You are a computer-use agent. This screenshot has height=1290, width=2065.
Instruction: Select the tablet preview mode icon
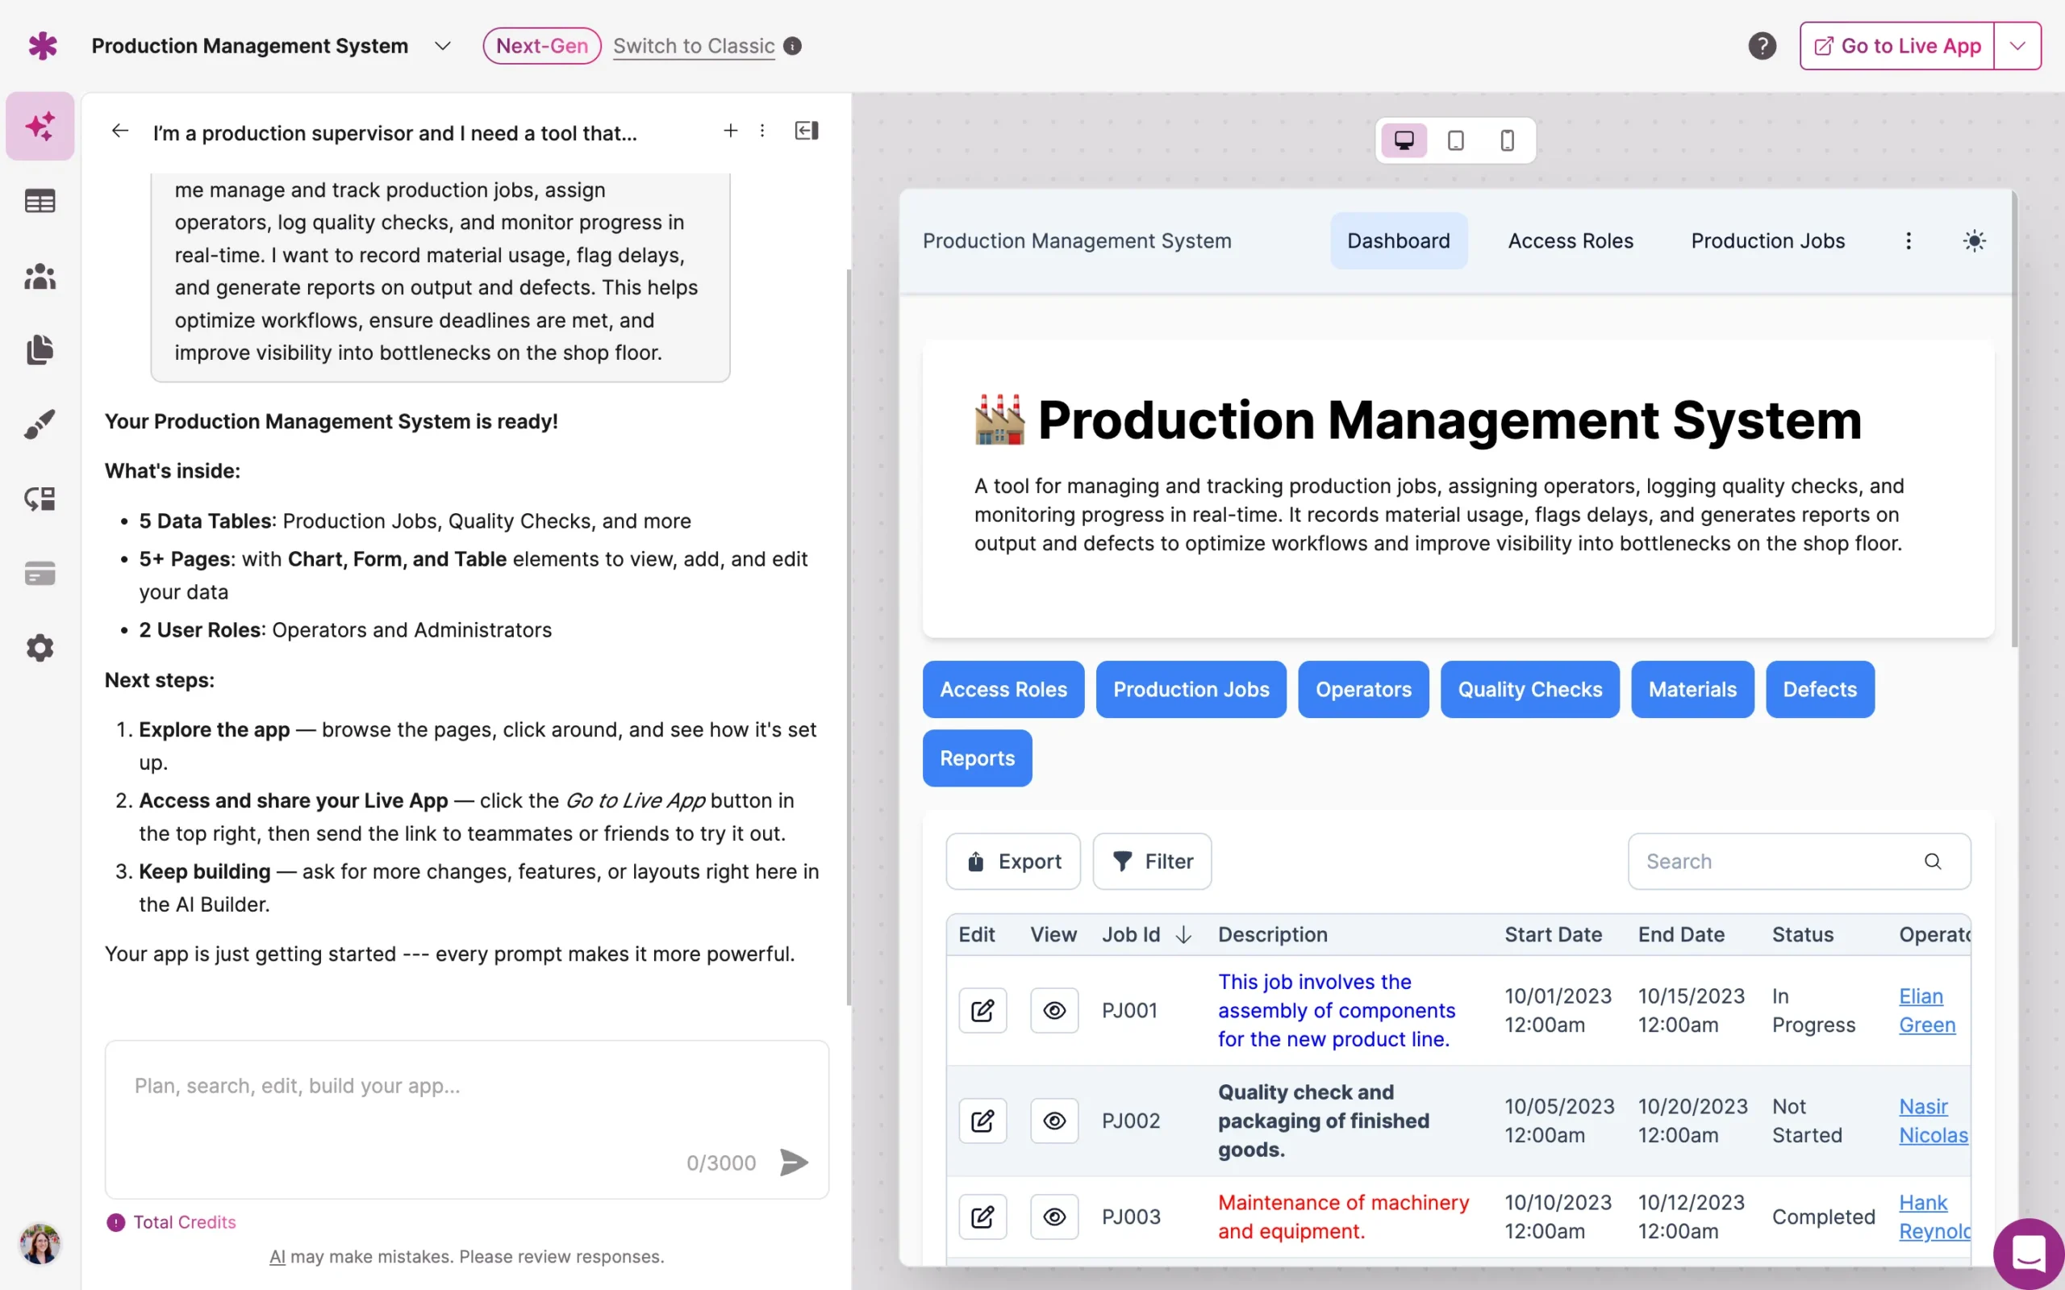tap(1454, 139)
